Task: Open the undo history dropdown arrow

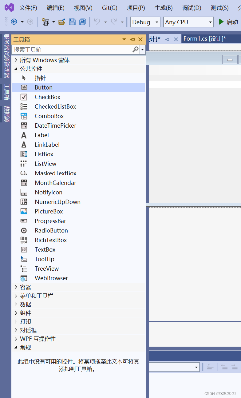Action: click(x=105, y=22)
